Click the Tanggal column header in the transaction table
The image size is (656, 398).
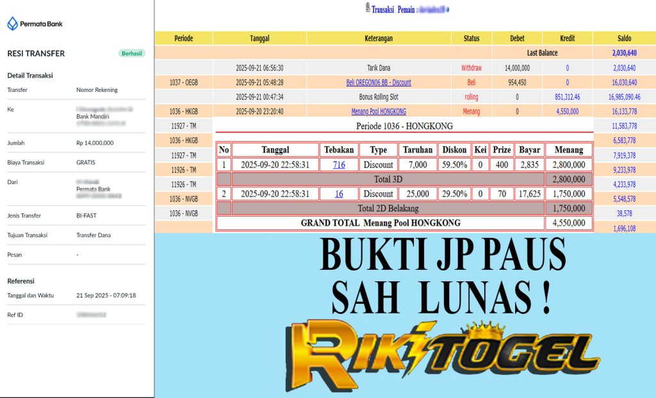[x=259, y=38]
